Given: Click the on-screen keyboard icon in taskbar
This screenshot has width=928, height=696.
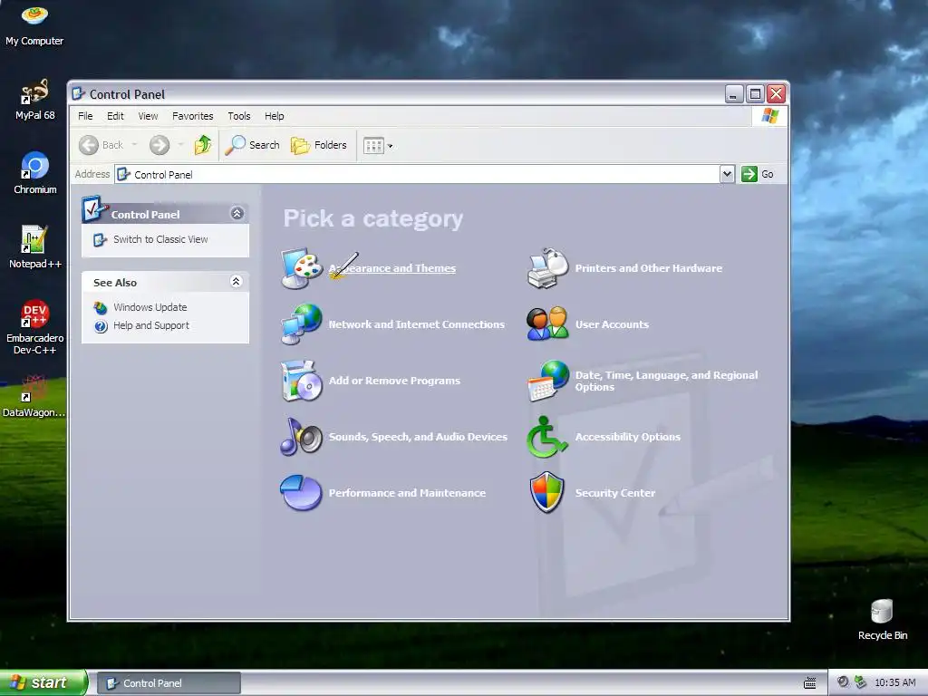Looking at the screenshot, I should [x=809, y=683].
